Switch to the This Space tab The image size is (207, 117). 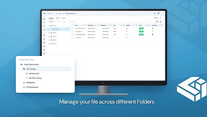[51, 18]
